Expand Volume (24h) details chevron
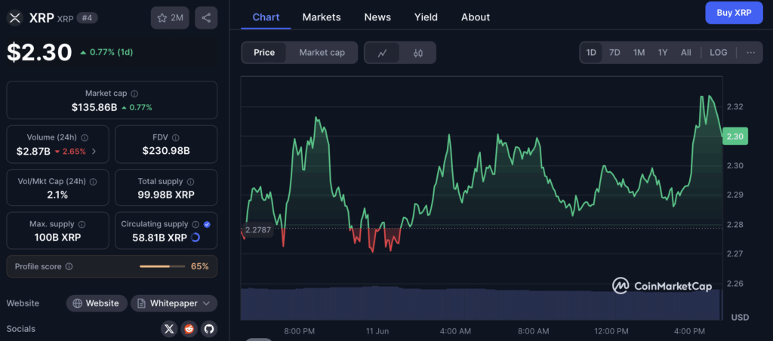 coord(94,152)
